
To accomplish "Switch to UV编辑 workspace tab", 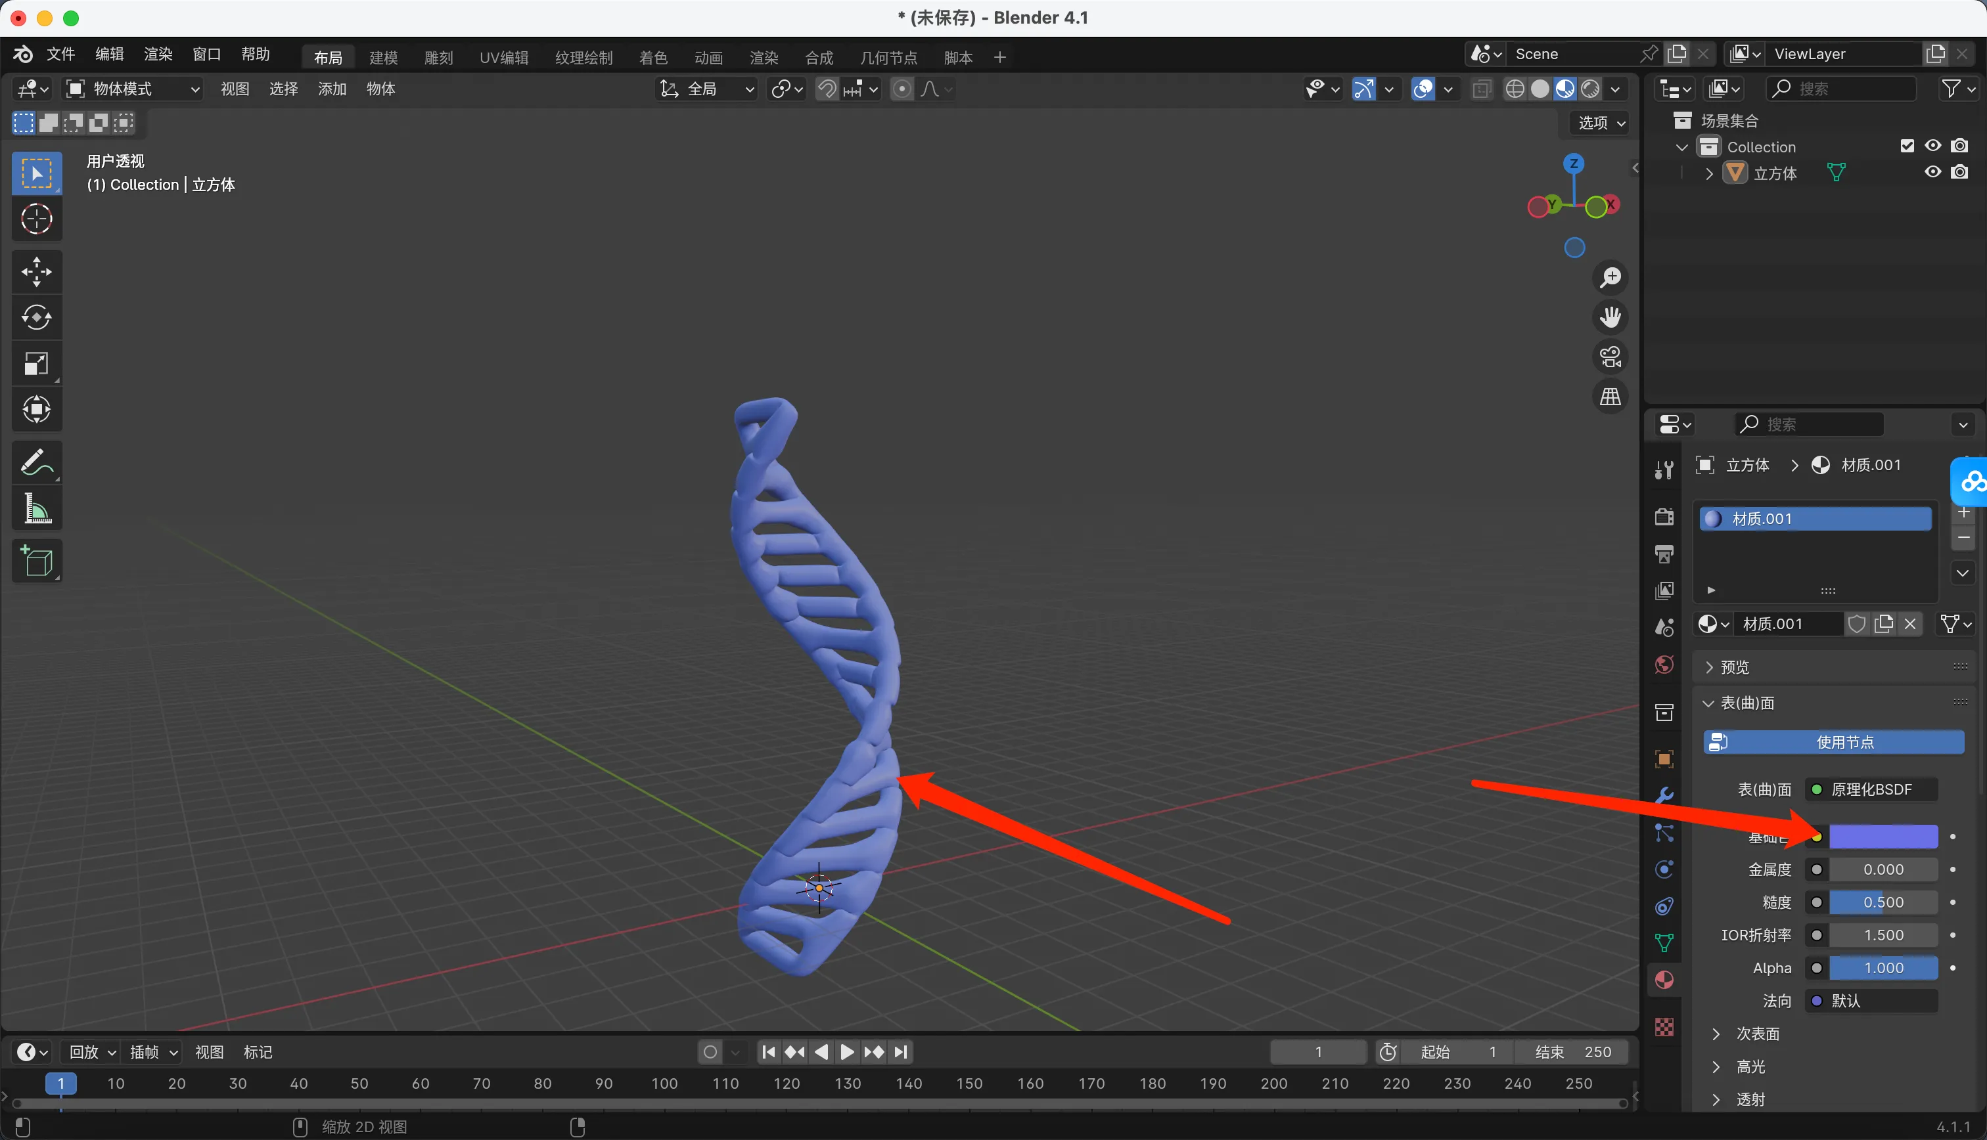I will (x=503, y=57).
